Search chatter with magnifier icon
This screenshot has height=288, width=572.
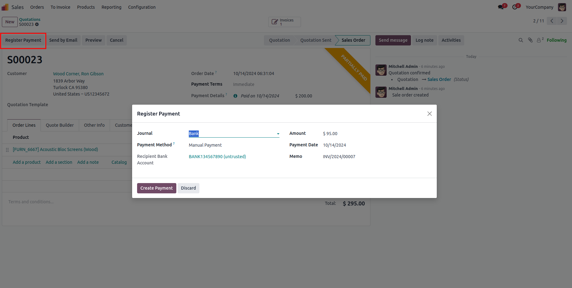[521, 40]
